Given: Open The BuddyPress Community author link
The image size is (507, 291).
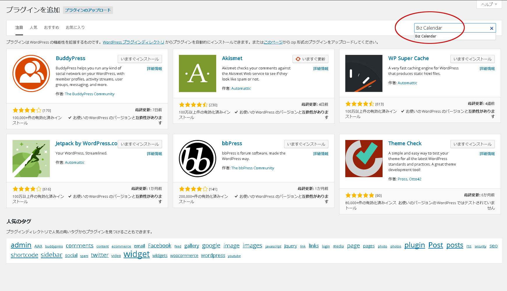Looking at the screenshot, I should [x=90, y=94].
